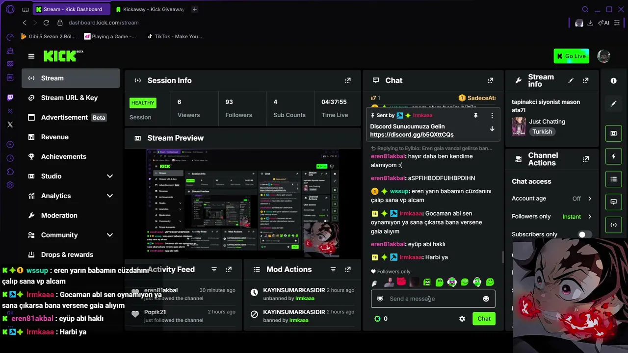Pop out the Channel Actions panel

tap(585, 159)
